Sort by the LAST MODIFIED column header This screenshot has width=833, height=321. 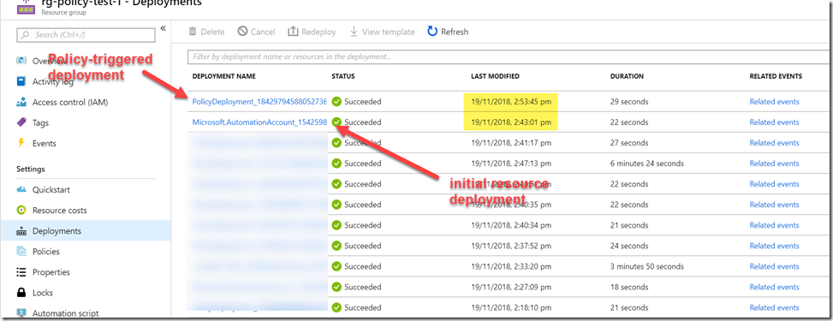[495, 76]
